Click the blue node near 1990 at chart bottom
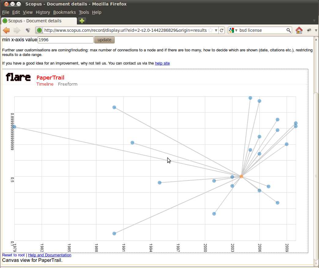The image size is (319, 268). (114, 233)
